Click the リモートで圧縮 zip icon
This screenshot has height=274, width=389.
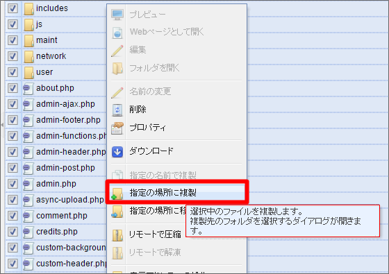(x=117, y=235)
